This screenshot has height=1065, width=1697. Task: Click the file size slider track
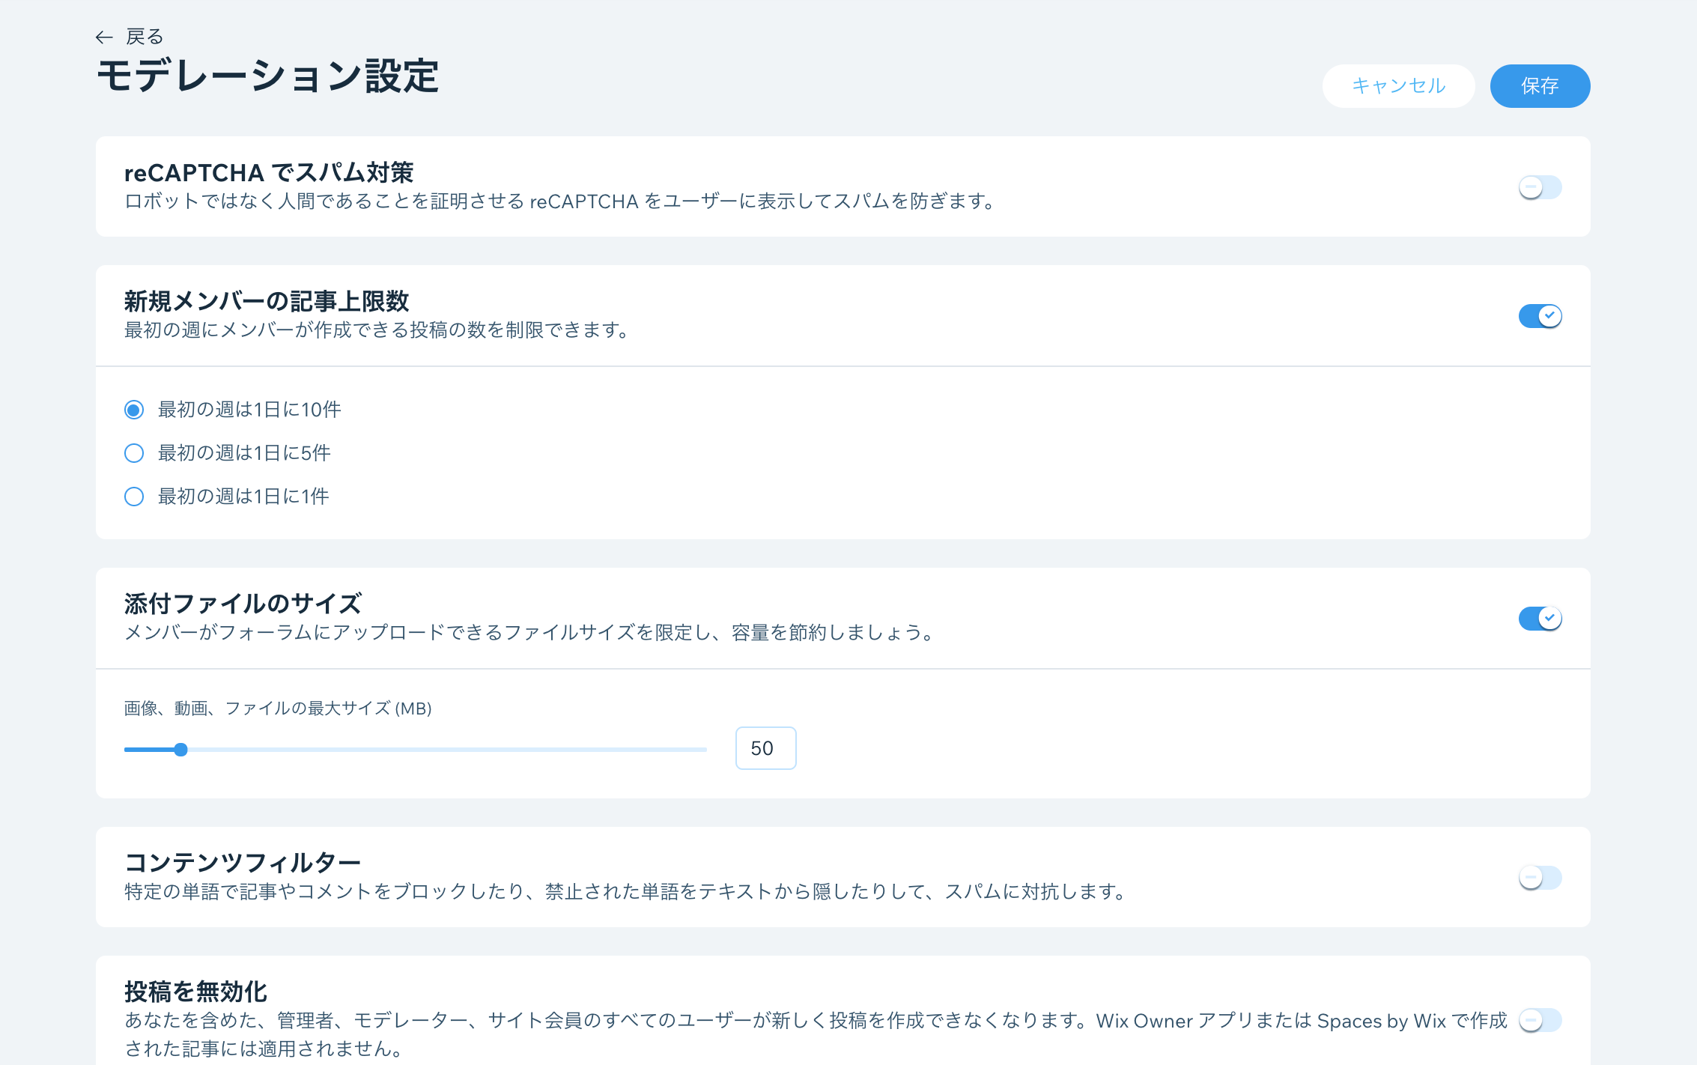(x=416, y=749)
